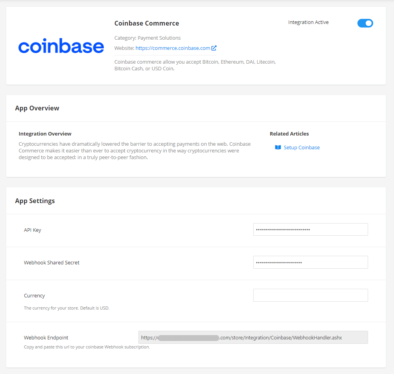Viewport: 394px width, 374px height.
Task: Disable the Integration Active switch
Action: click(x=365, y=23)
